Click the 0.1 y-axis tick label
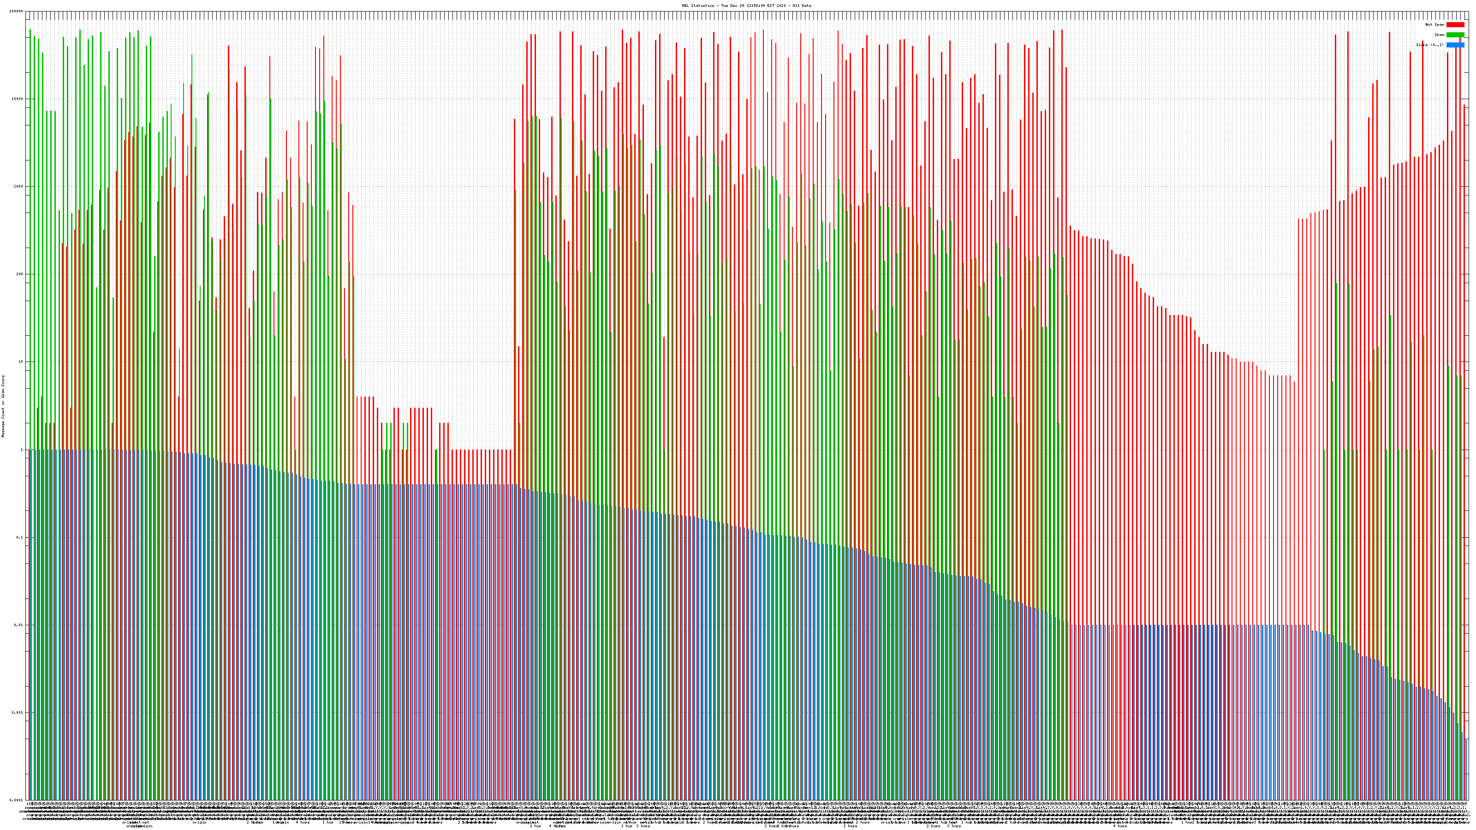The width and height of the screenshot is (1476, 830). (x=20, y=537)
